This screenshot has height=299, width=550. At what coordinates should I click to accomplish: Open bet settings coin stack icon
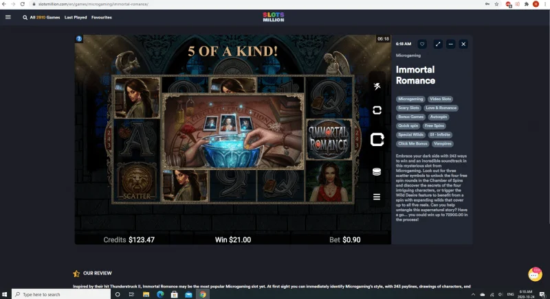(x=377, y=171)
